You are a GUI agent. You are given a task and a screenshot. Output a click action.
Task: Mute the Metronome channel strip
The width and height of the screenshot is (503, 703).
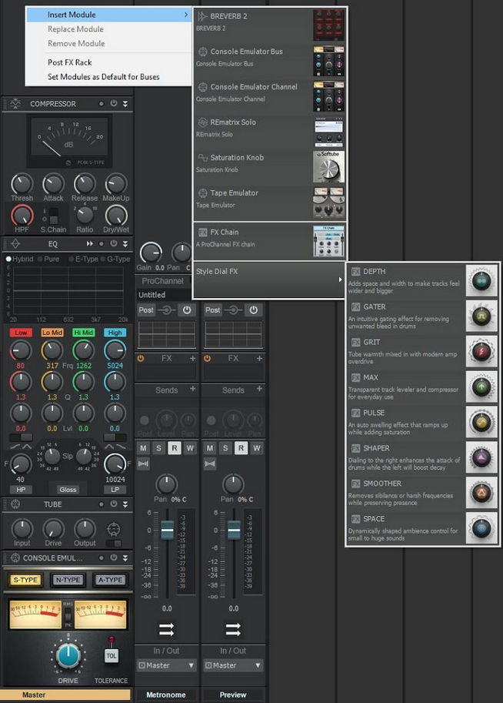[x=143, y=448]
